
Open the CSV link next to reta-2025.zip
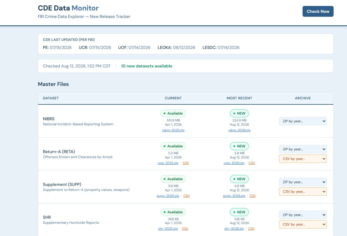[x=186, y=163]
